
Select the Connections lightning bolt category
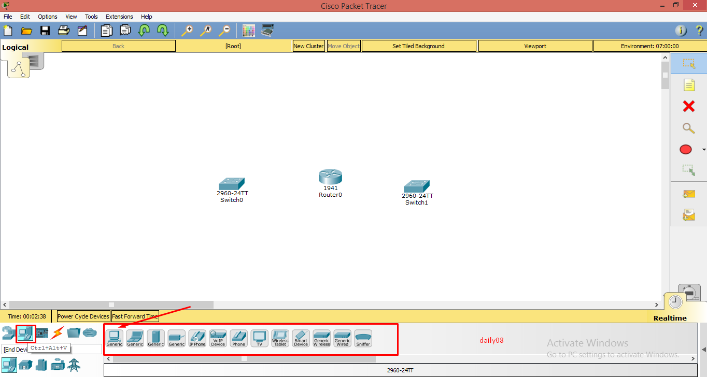pyautogui.click(x=56, y=334)
